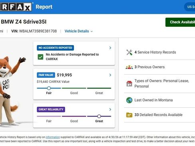Click the Report heading in the header
This screenshot has height=146, width=195.
click(44, 7)
